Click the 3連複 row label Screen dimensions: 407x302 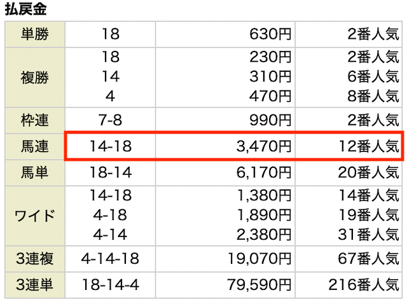(35, 259)
